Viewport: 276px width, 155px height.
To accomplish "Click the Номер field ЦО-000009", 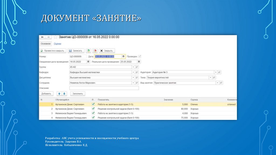I will click(78, 56).
